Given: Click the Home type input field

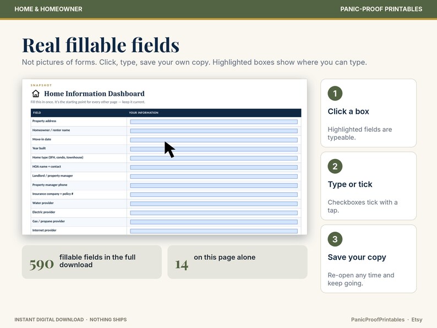Looking at the screenshot, I should click(x=214, y=158).
